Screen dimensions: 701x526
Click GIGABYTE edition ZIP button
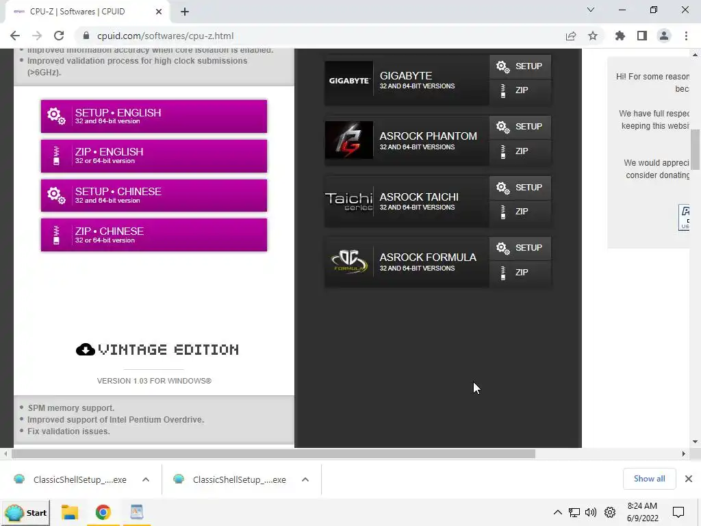[520, 91]
